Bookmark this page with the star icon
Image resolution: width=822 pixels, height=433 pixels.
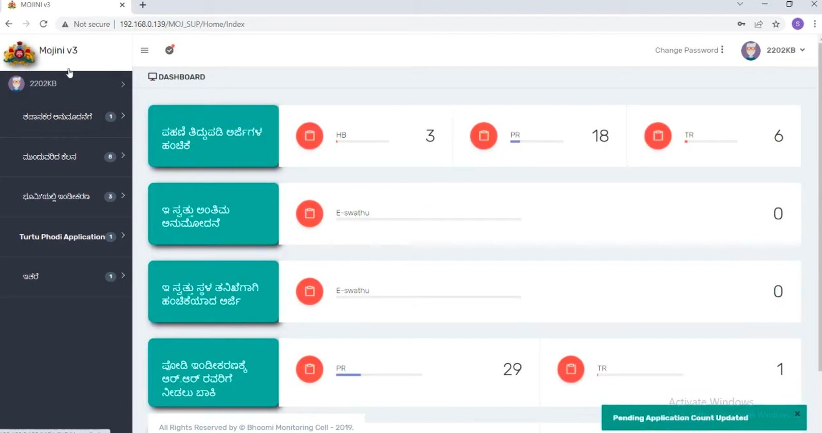pyautogui.click(x=776, y=24)
